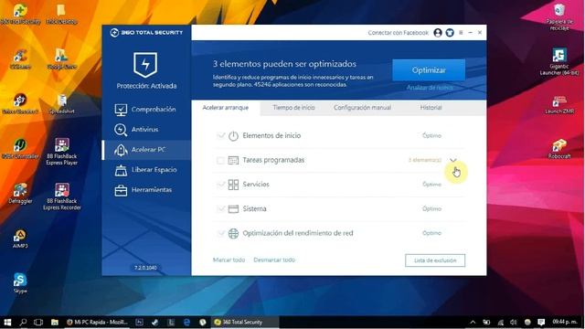Click the power icon beside Elementos de inicio
585x329 pixels.
(x=233, y=136)
